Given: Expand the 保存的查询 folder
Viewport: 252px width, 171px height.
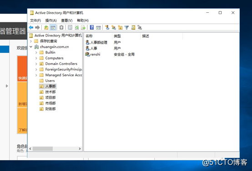Looking at the screenshot, I should pyautogui.click(x=31, y=41).
